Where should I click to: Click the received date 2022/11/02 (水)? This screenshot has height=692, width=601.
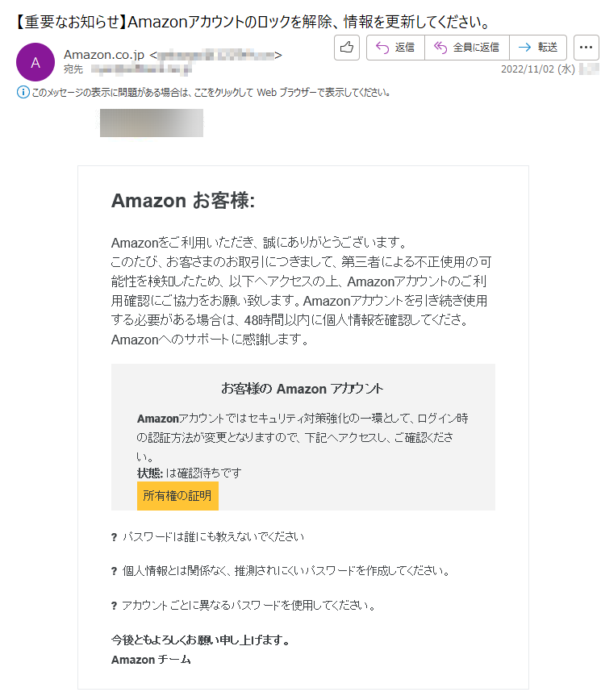538,69
